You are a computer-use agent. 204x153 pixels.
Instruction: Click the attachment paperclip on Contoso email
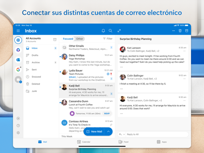point(111,125)
